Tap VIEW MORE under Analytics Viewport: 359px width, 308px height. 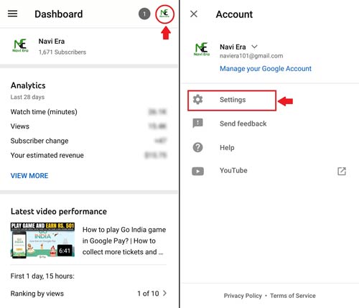coord(29,176)
